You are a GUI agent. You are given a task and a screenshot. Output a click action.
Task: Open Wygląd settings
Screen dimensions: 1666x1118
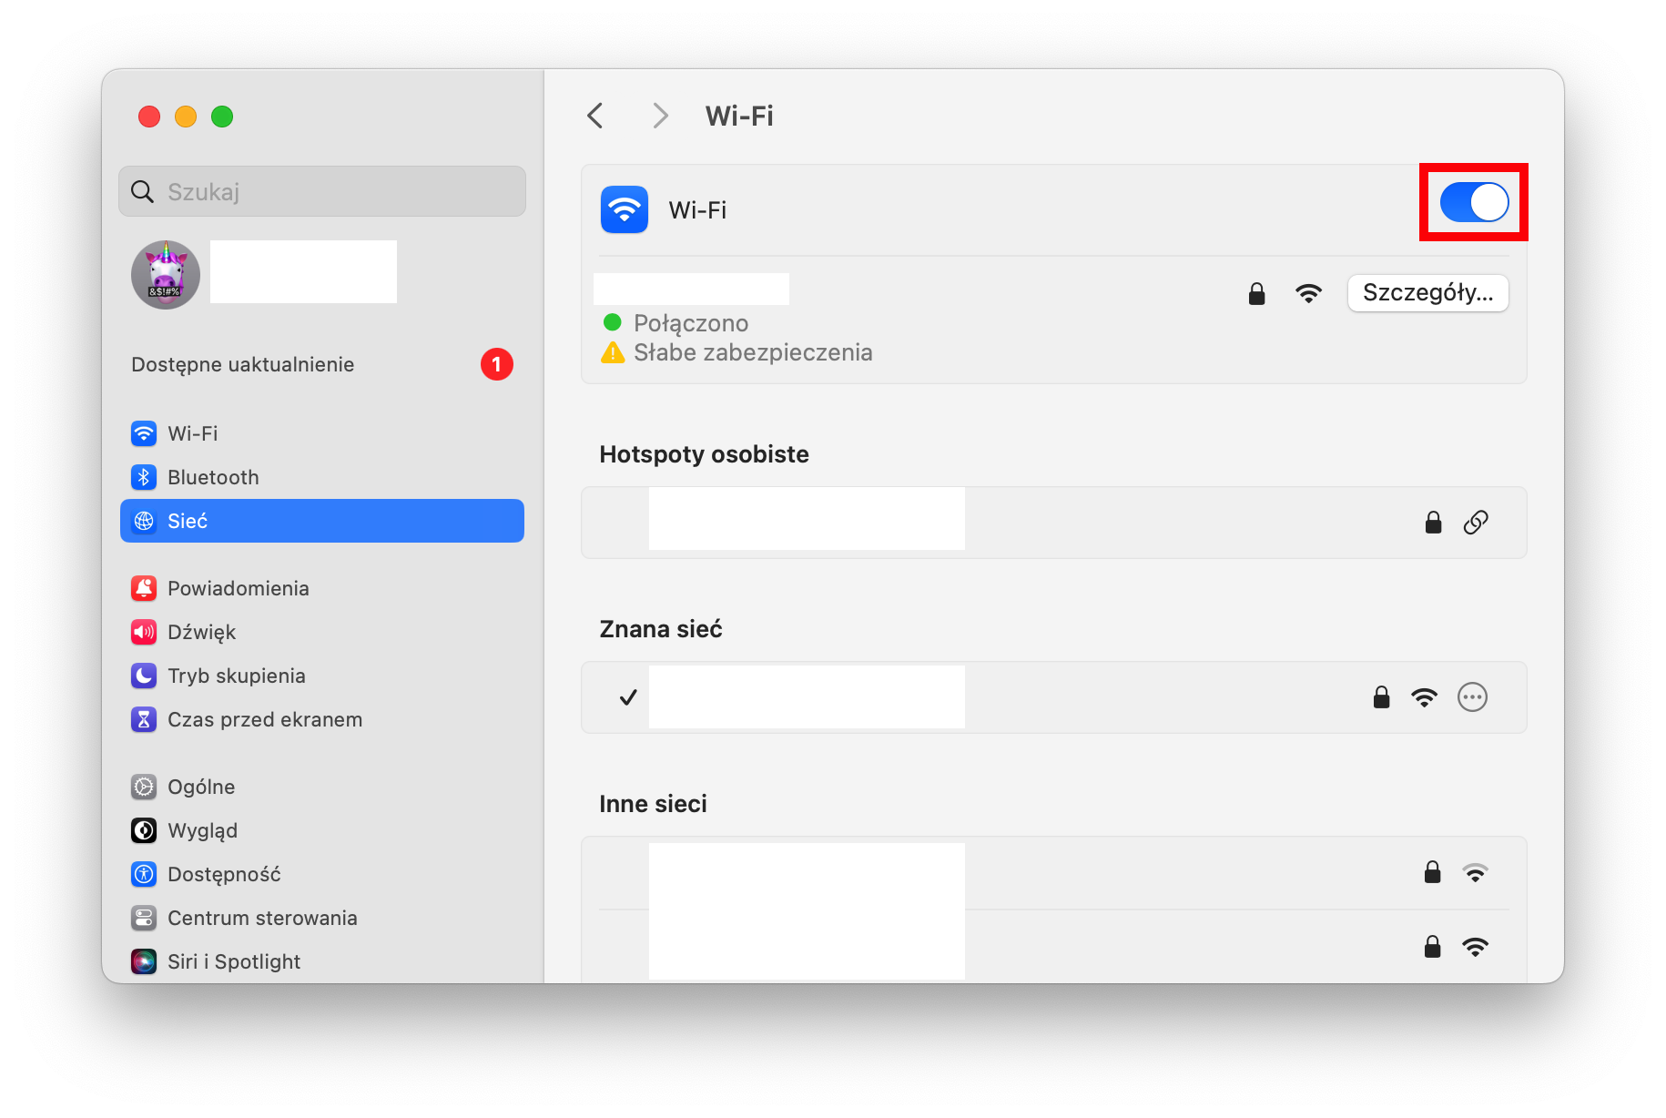click(x=322, y=830)
